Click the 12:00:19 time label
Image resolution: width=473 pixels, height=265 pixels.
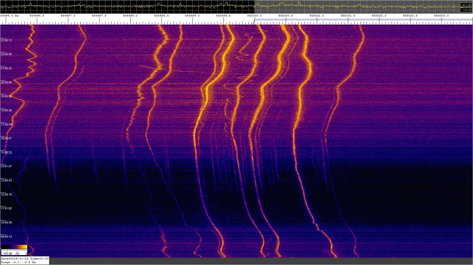[x=6, y=194]
